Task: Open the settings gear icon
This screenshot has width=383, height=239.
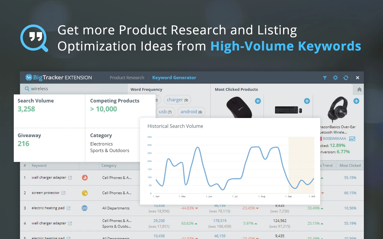Action: (x=335, y=78)
